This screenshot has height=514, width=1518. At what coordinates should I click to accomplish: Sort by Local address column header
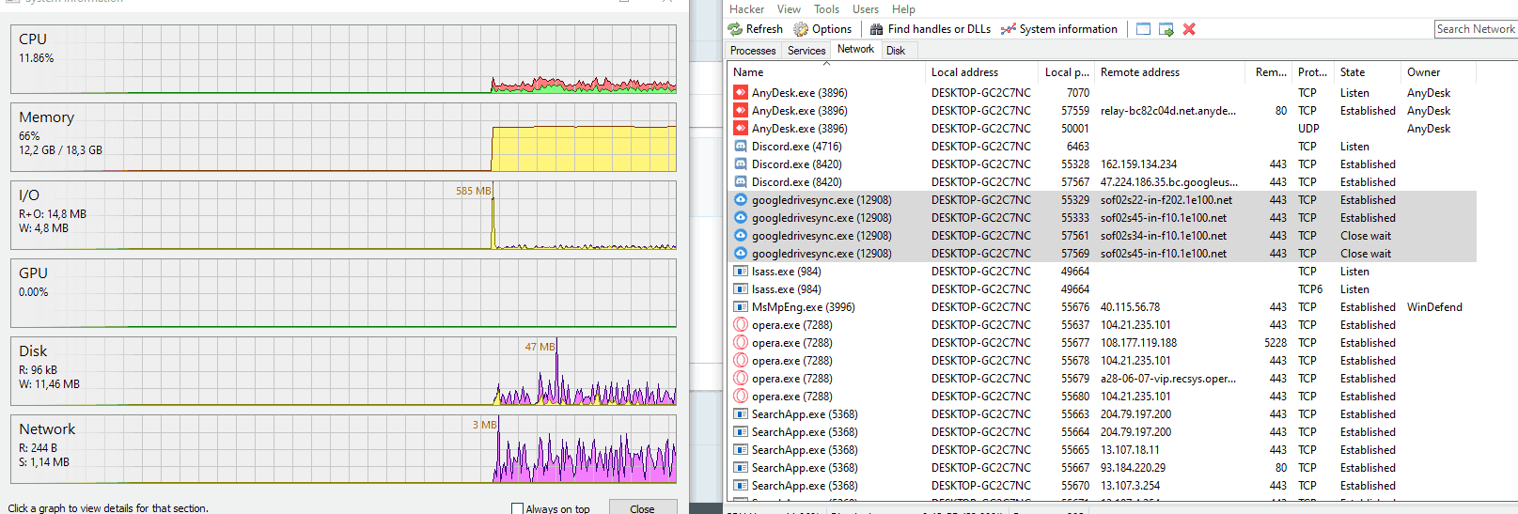[981, 72]
